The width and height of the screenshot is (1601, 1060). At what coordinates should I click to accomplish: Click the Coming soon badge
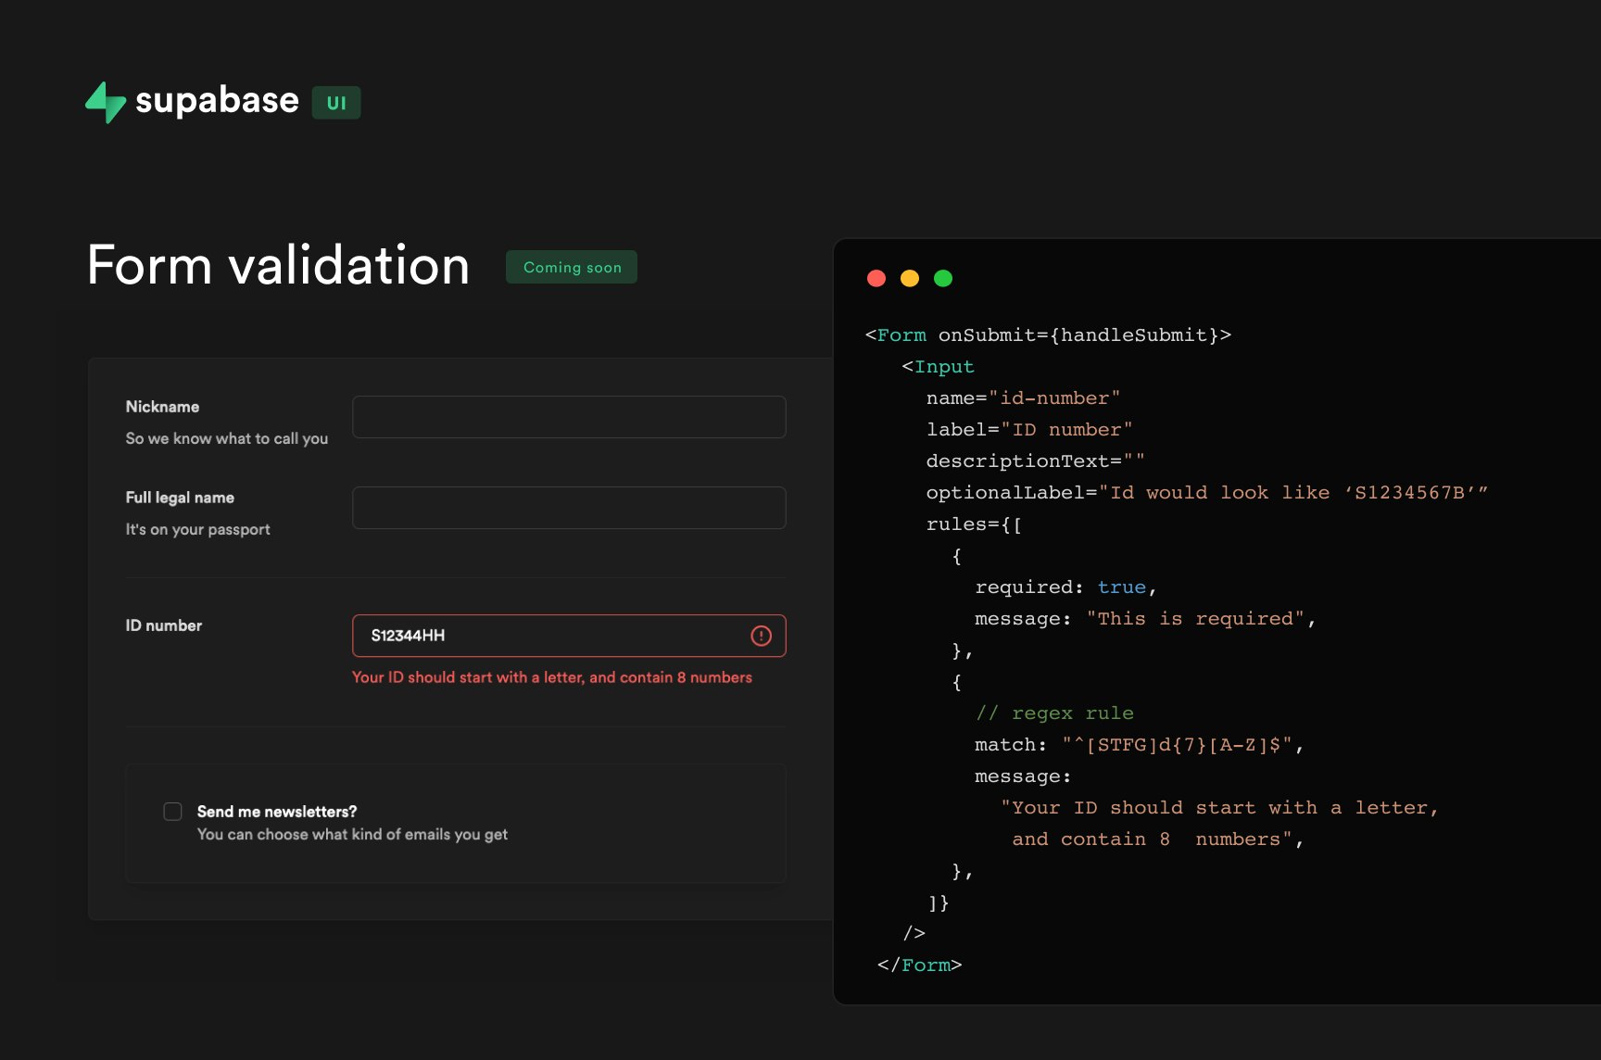pos(571,267)
